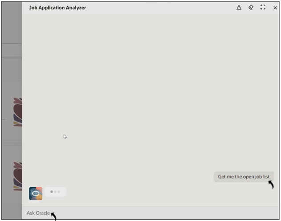Click the darkest first dot in typing indicator

coord(51,192)
